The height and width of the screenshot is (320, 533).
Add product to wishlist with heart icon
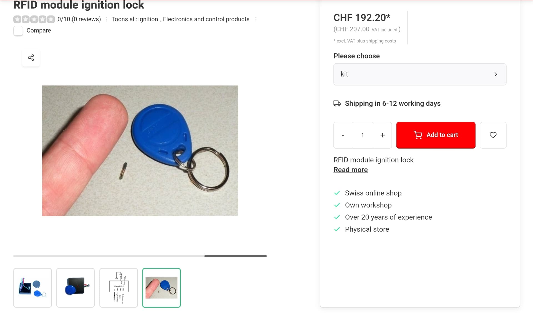click(x=493, y=135)
